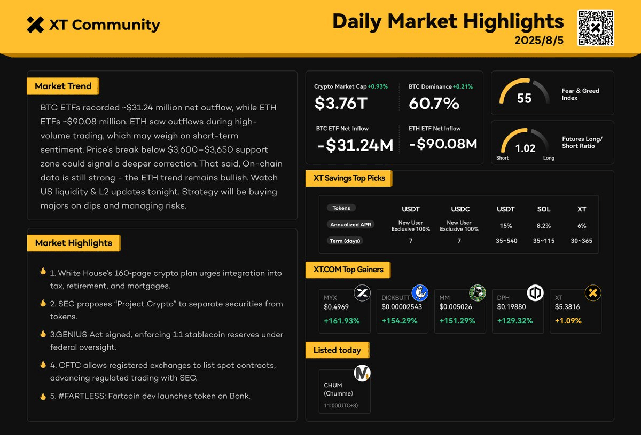The height and width of the screenshot is (435, 641).
Task: Click the +0.93% market cap change
Action: pos(378,86)
